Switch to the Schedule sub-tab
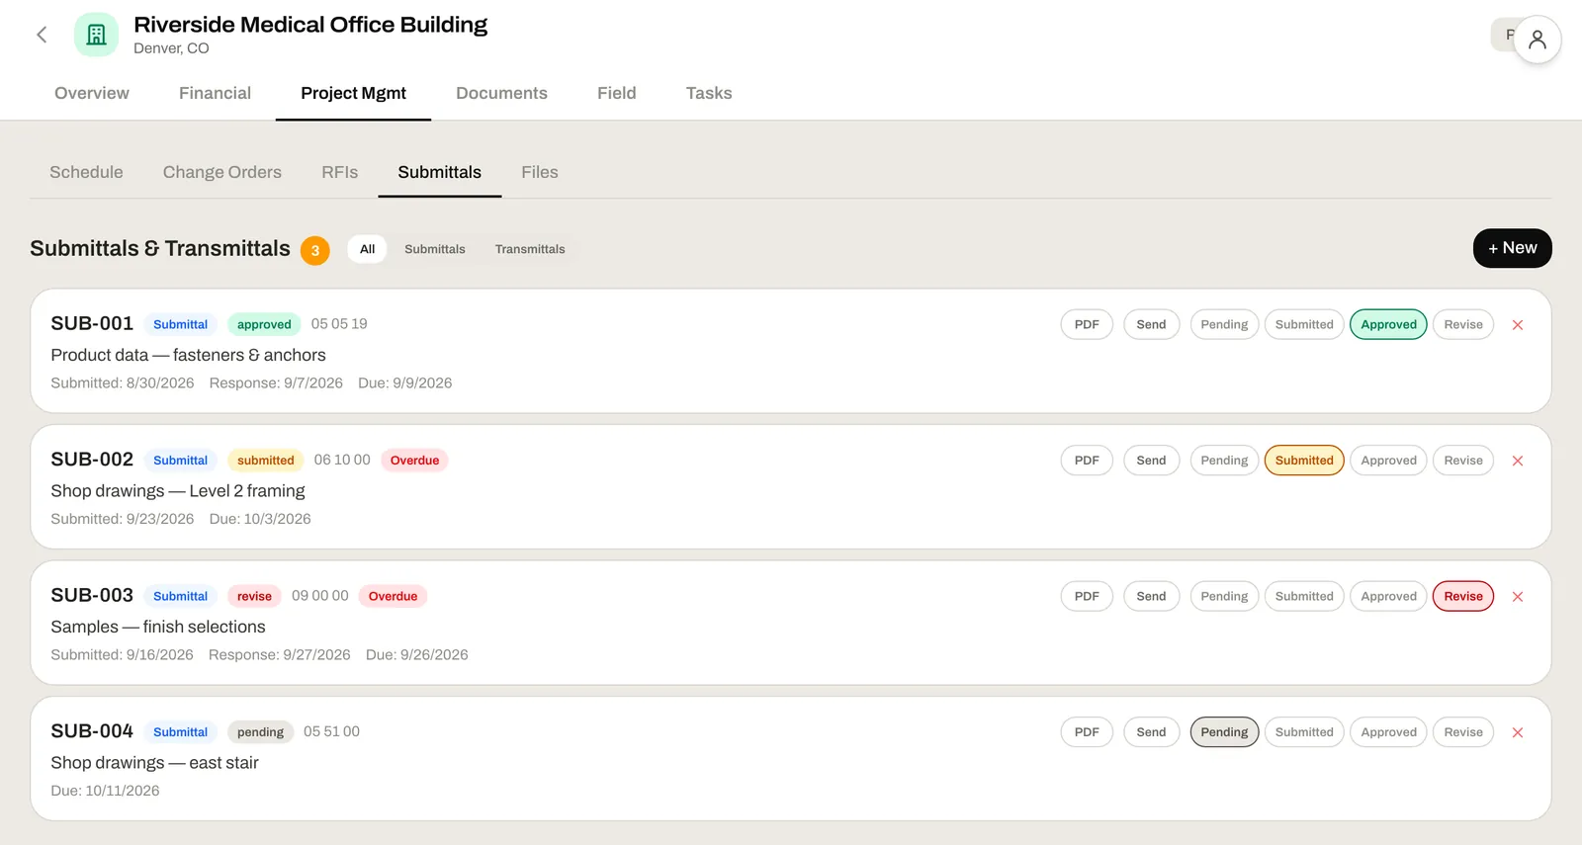Viewport: 1582px width, 845px height. click(x=86, y=172)
